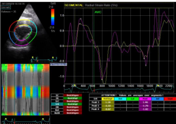Click the Post Peak S value 1.46
Screen dimensions: 176x124
point(145,102)
